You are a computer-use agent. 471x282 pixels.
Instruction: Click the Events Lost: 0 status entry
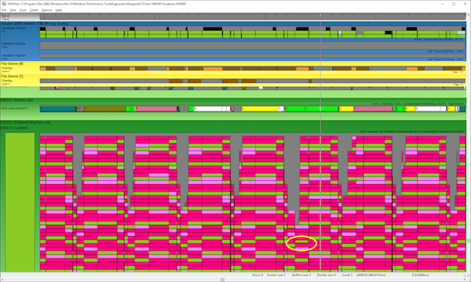coord(276,275)
